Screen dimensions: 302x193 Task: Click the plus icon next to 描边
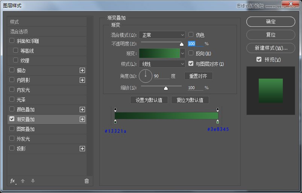[82, 70]
